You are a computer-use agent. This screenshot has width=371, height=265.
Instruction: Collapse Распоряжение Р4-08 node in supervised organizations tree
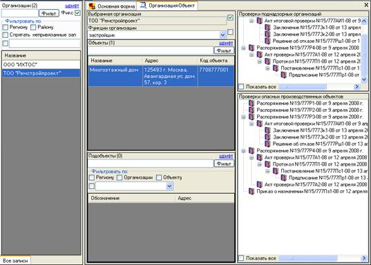(243, 48)
